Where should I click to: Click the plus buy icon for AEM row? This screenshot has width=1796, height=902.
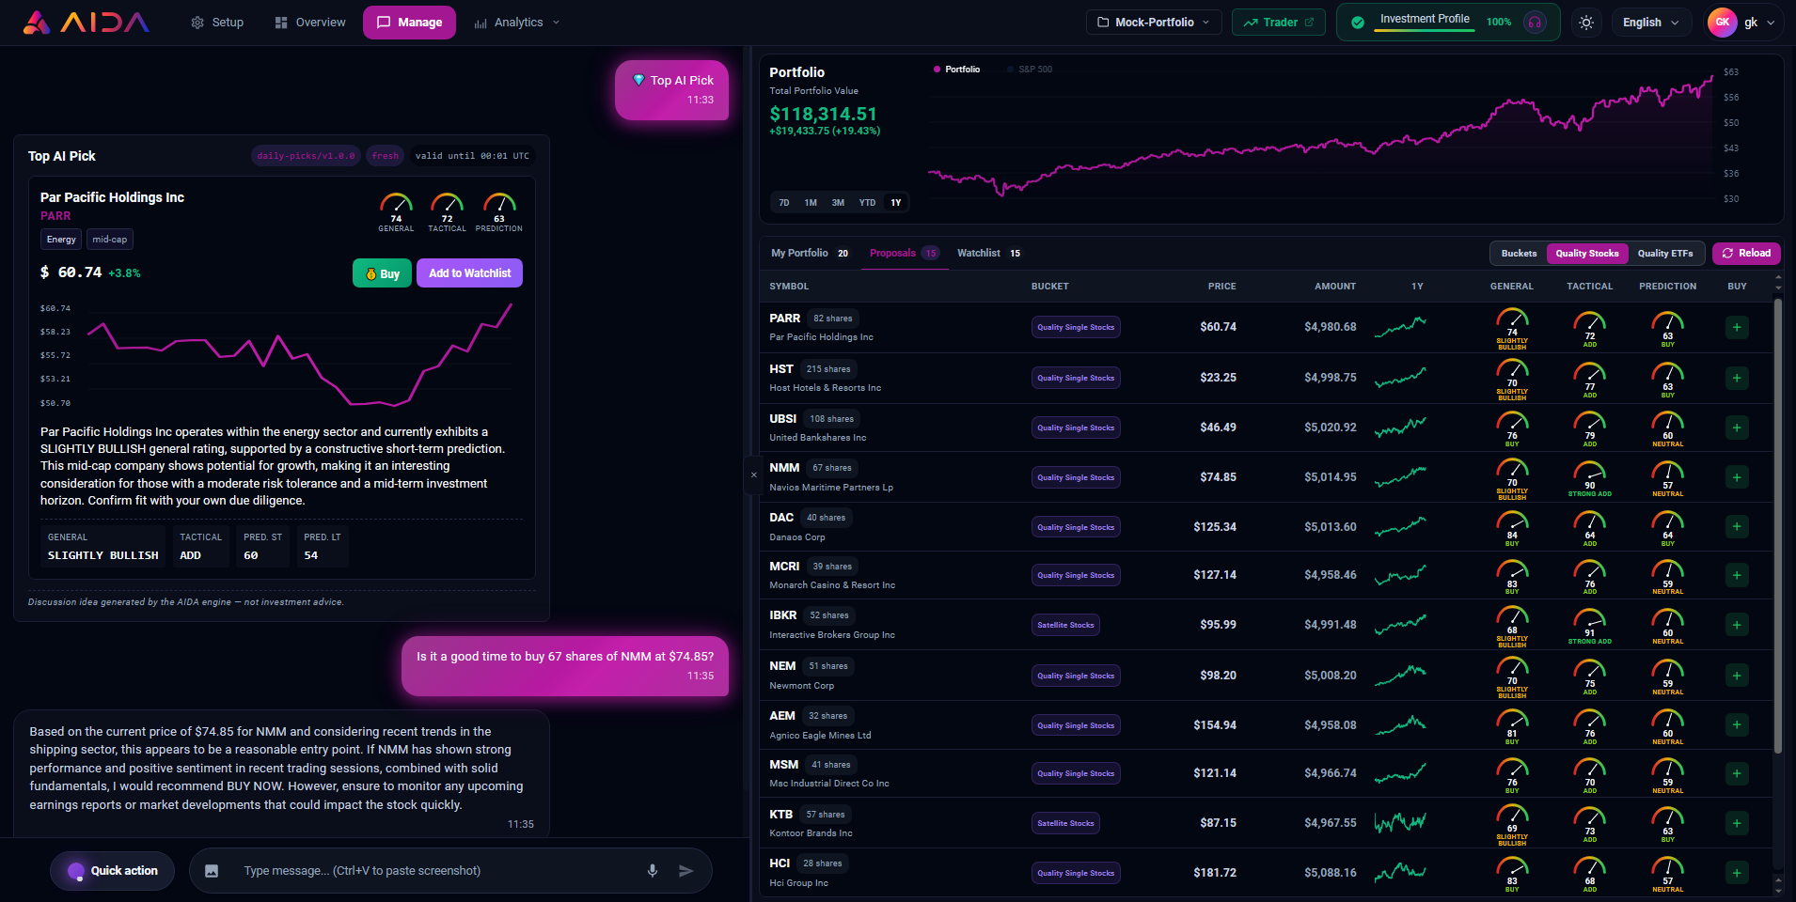pyautogui.click(x=1737, y=724)
